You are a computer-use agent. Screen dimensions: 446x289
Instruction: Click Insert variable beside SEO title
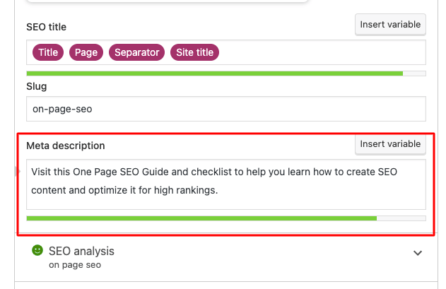coord(391,25)
